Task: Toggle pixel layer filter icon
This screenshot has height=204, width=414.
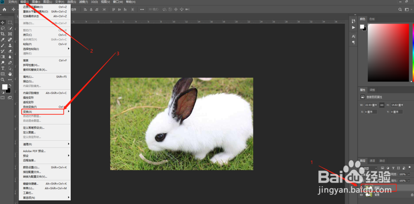Action: click(x=383, y=168)
